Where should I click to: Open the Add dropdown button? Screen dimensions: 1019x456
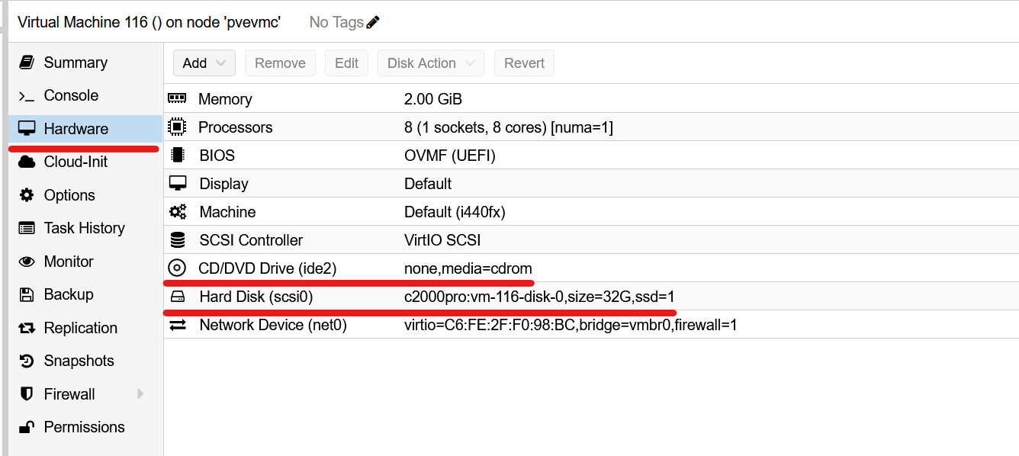pos(204,63)
